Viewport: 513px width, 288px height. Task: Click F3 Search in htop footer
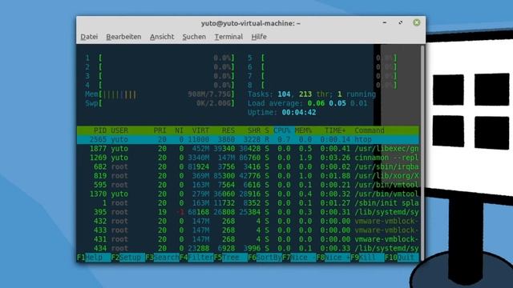coord(162,258)
